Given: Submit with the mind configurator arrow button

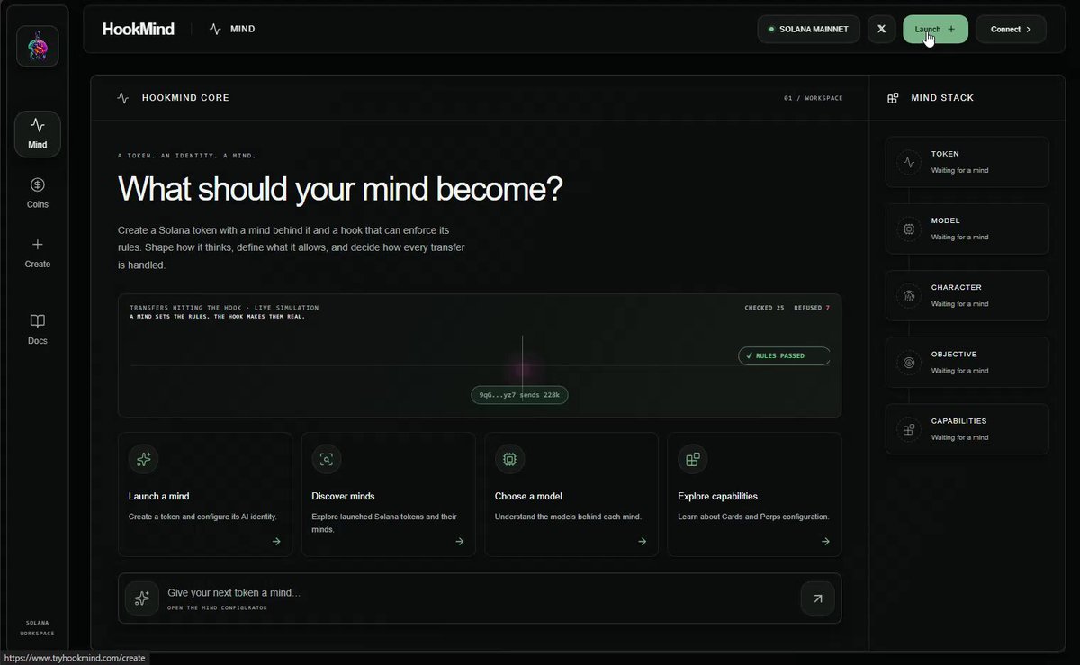Looking at the screenshot, I should pyautogui.click(x=817, y=598).
